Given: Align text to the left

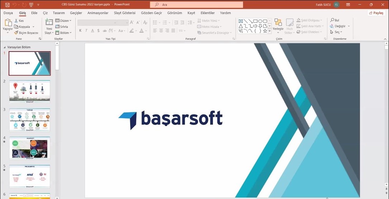Looking at the screenshot, I should click(x=155, y=30).
